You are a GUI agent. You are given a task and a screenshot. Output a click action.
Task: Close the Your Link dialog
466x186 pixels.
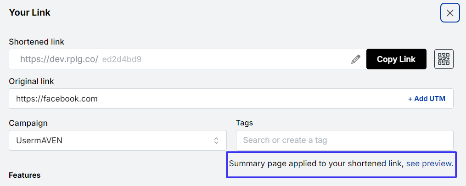click(x=450, y=13)
